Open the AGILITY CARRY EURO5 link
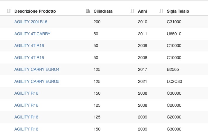The image size is (208, 137). (x=37, y=81)
